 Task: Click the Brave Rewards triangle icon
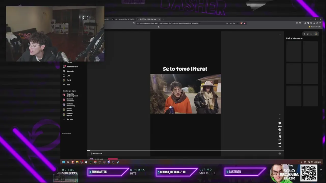click(244, 23)
